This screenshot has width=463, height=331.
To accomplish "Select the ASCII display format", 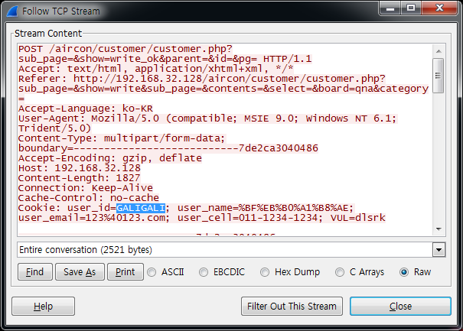I will [x=152, y=272].
